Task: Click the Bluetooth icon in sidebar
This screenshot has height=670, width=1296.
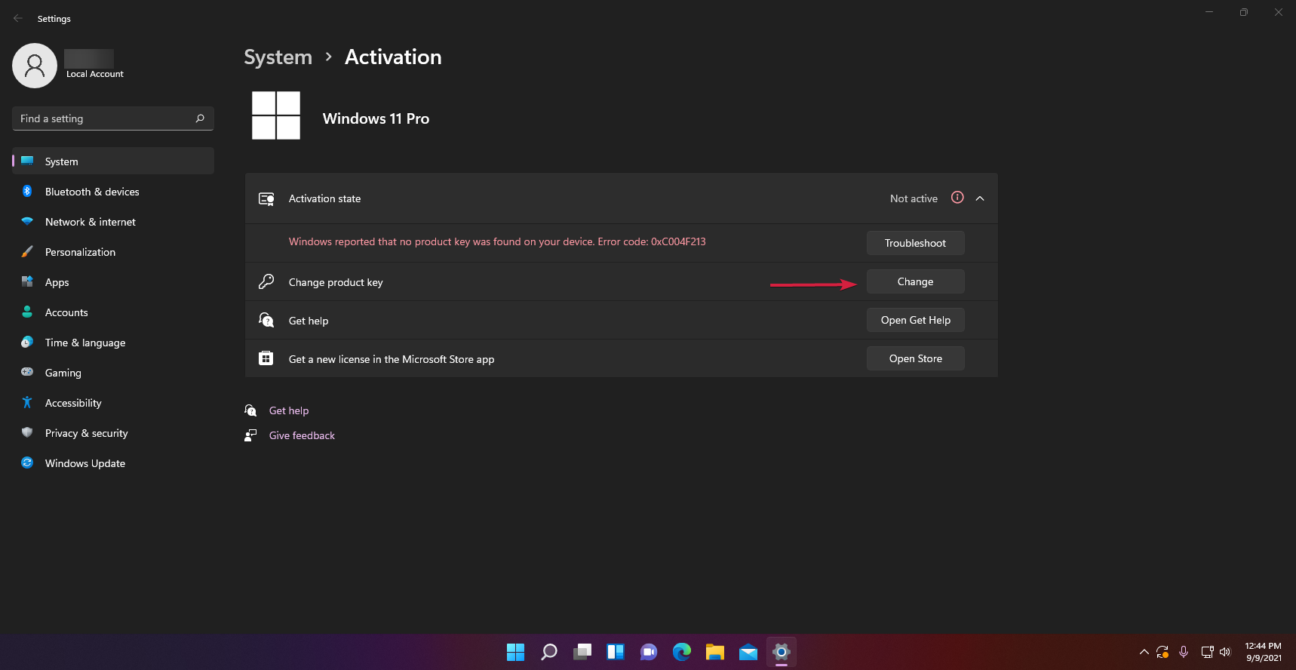Action: coord(27,191)
